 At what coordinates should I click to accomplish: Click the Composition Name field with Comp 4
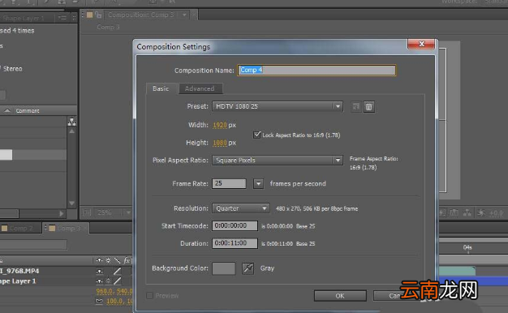click(316, 70)
